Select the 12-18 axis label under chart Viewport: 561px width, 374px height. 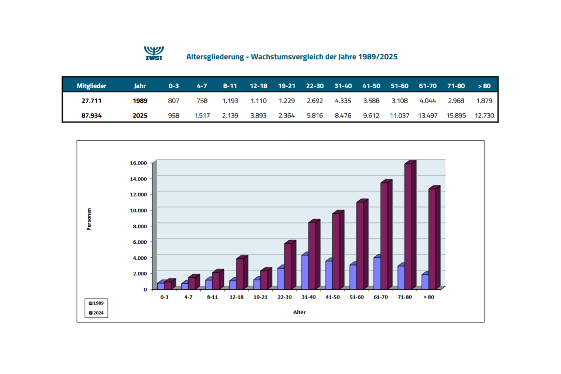click(236, 297)
